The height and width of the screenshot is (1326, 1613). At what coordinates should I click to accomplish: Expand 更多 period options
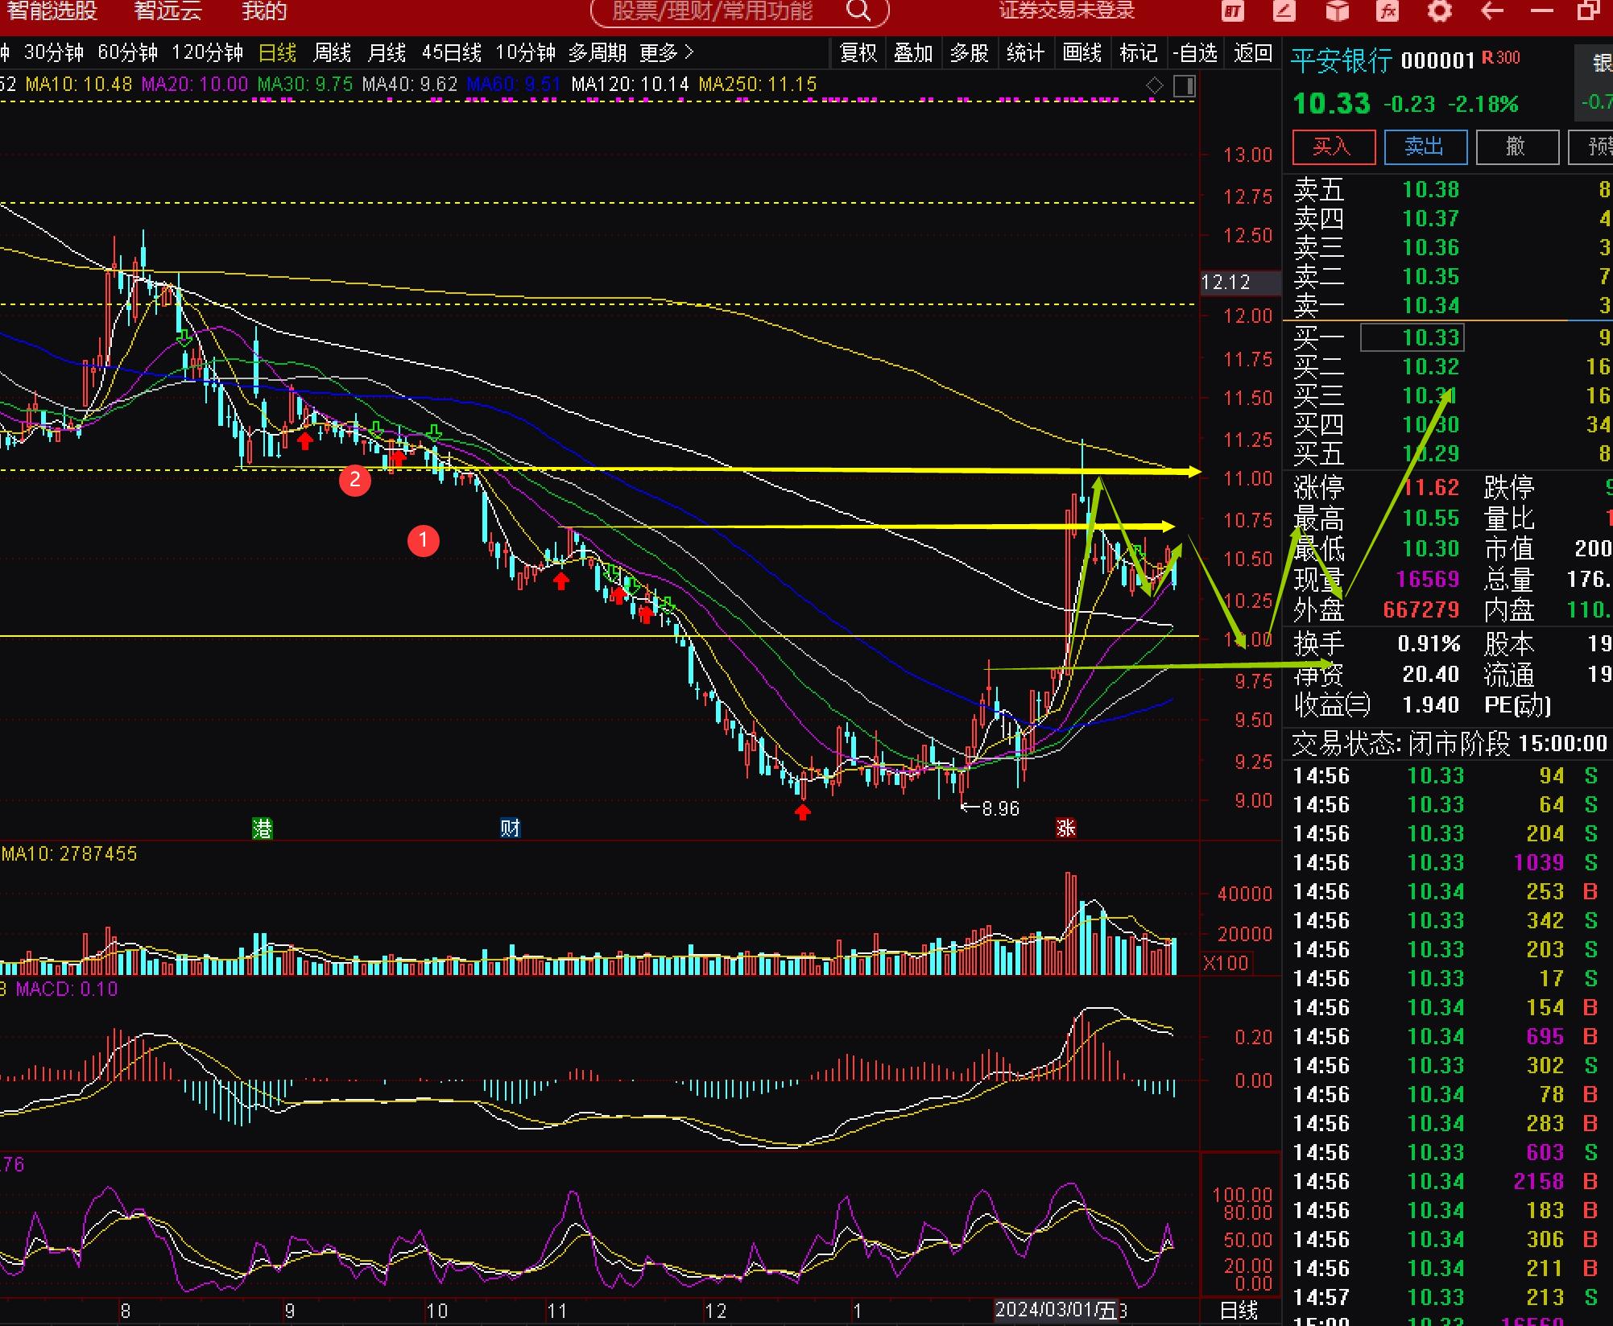point(666,53)
